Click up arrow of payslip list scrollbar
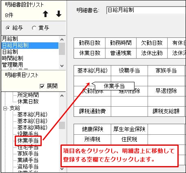The height and width of the screenshot is (173, 186). [62, 39]
